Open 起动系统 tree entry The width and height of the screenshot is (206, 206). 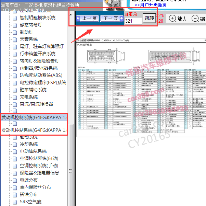tap(29, 137)
